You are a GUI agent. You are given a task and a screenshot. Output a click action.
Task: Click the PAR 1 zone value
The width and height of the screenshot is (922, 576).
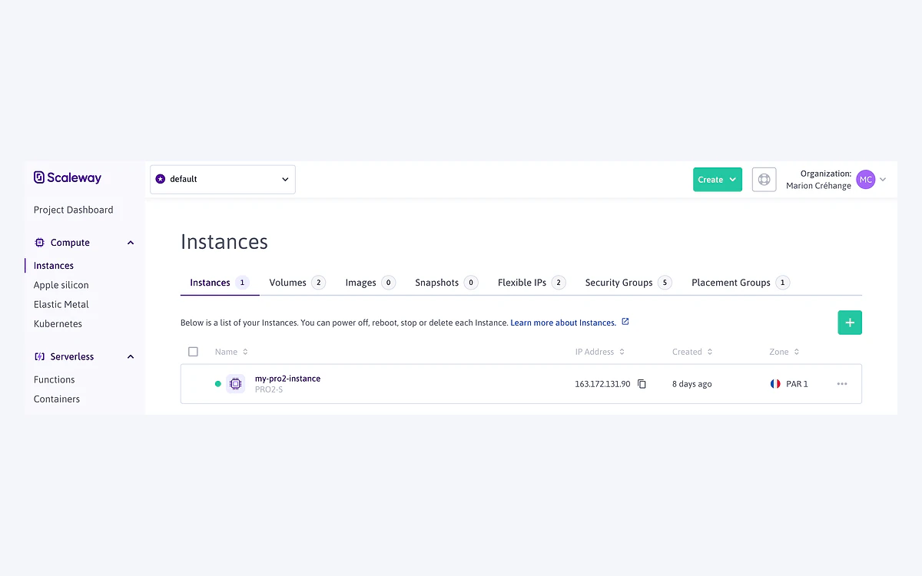tap(798, 384)
